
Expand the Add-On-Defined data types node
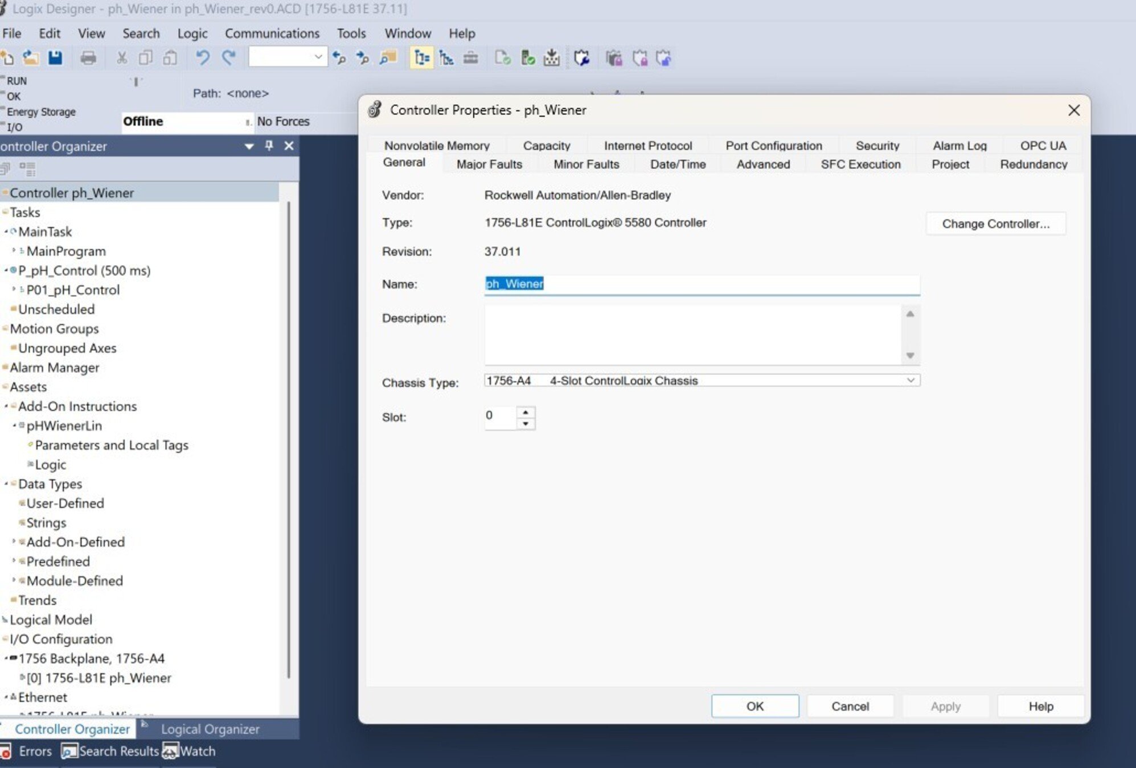pos(14,542)
